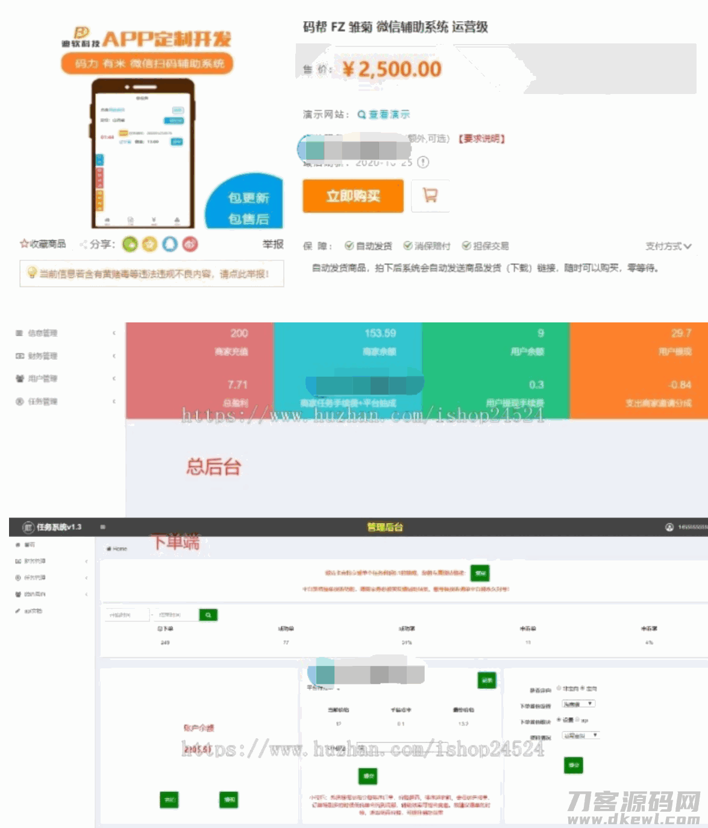708x828 pixels.
Task: Click the green magnifier search button
Action: pos(208,615)
